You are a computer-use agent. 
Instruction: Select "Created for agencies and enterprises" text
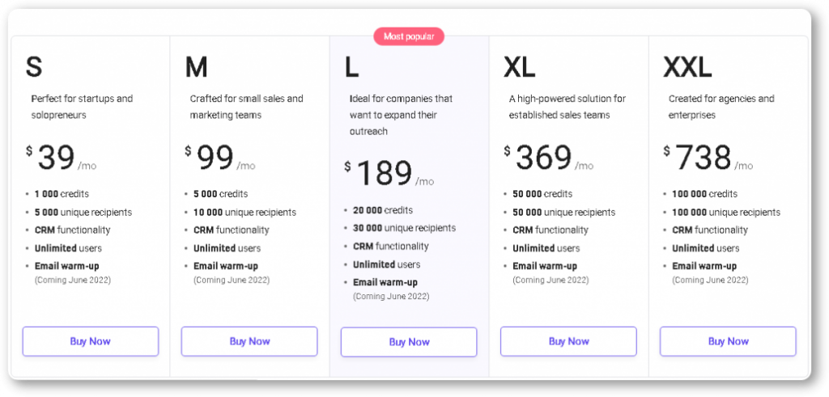coord(721,107)
